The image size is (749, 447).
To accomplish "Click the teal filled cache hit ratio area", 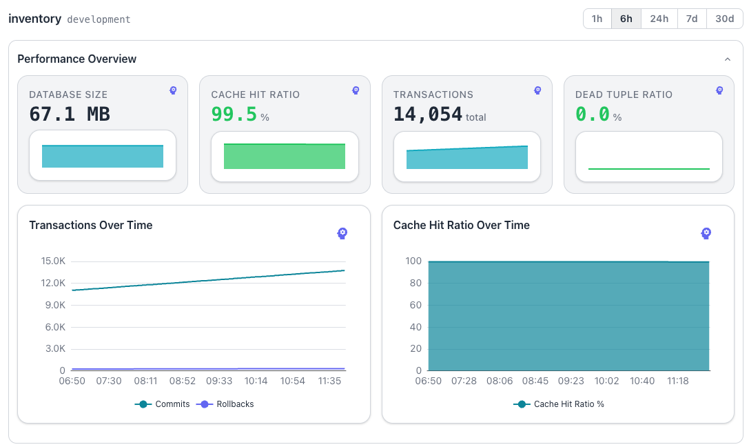I will pyautogui.click(x=568, y=316).
